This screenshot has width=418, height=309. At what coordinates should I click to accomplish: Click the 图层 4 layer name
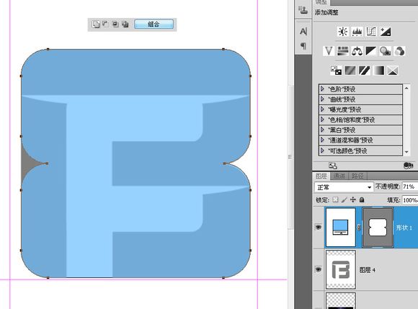click(367, 270)
